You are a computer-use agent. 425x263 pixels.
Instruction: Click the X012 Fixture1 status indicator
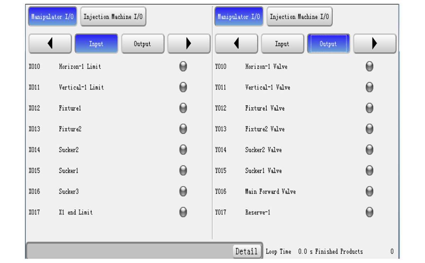tap(183, 108)
